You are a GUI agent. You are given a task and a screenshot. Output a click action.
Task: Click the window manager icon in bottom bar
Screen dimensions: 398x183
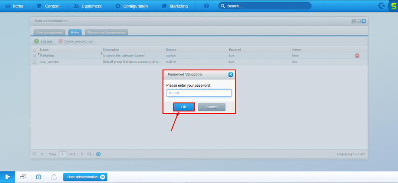(x=23, y=177)
